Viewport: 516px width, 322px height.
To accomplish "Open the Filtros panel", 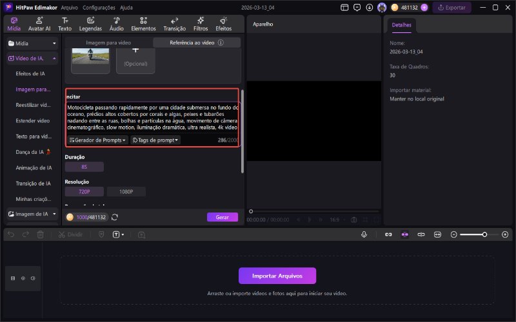I will pyautogui.click(x=201, y=24).
